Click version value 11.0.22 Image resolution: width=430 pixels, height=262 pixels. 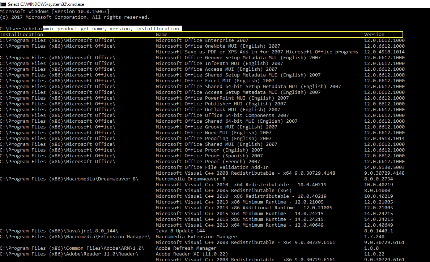tap(374, 253)
